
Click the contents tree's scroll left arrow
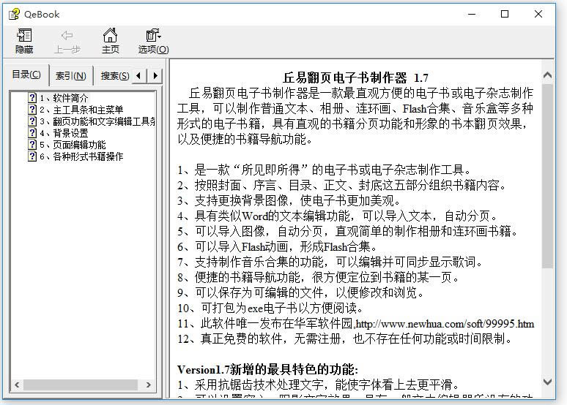point(17,385)
